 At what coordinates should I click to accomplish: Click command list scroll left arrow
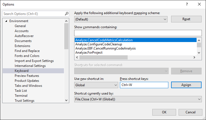pyautogui.click(x=77, y=57)
